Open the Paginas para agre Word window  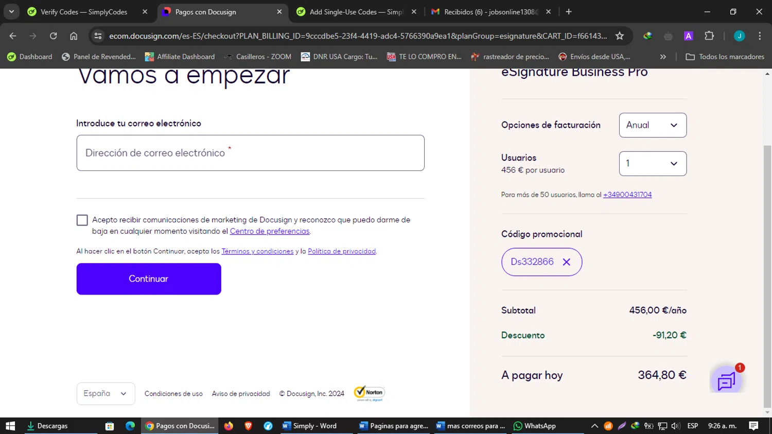394,426
